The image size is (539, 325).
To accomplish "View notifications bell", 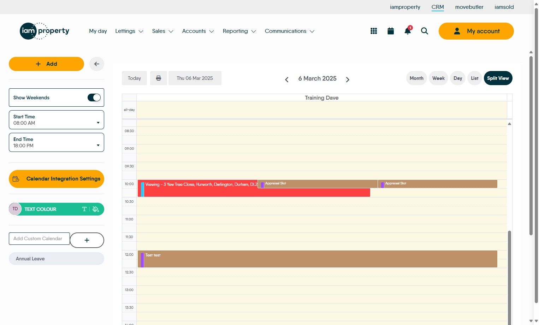I will [408, 31].
